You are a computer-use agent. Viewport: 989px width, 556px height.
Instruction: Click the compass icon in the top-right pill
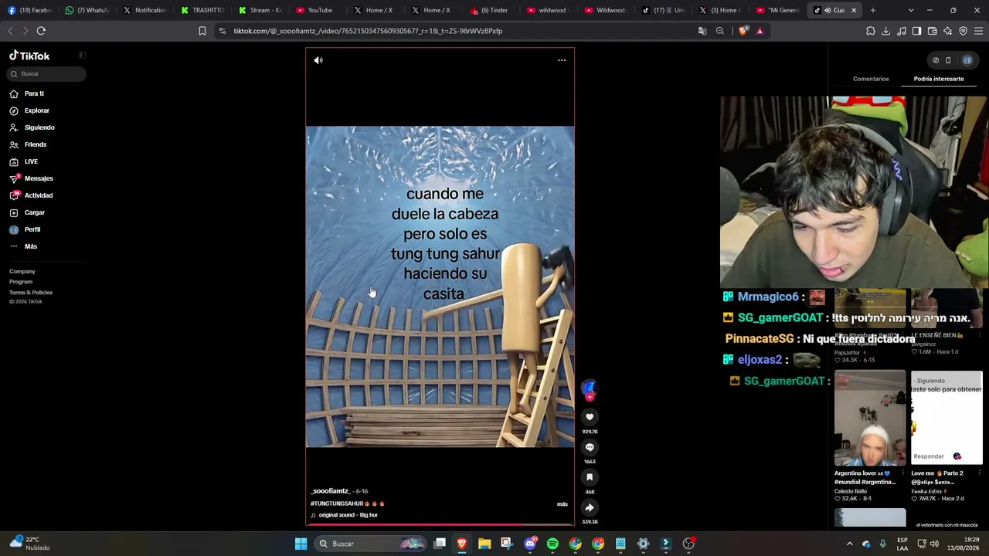(x=936, y=60)
